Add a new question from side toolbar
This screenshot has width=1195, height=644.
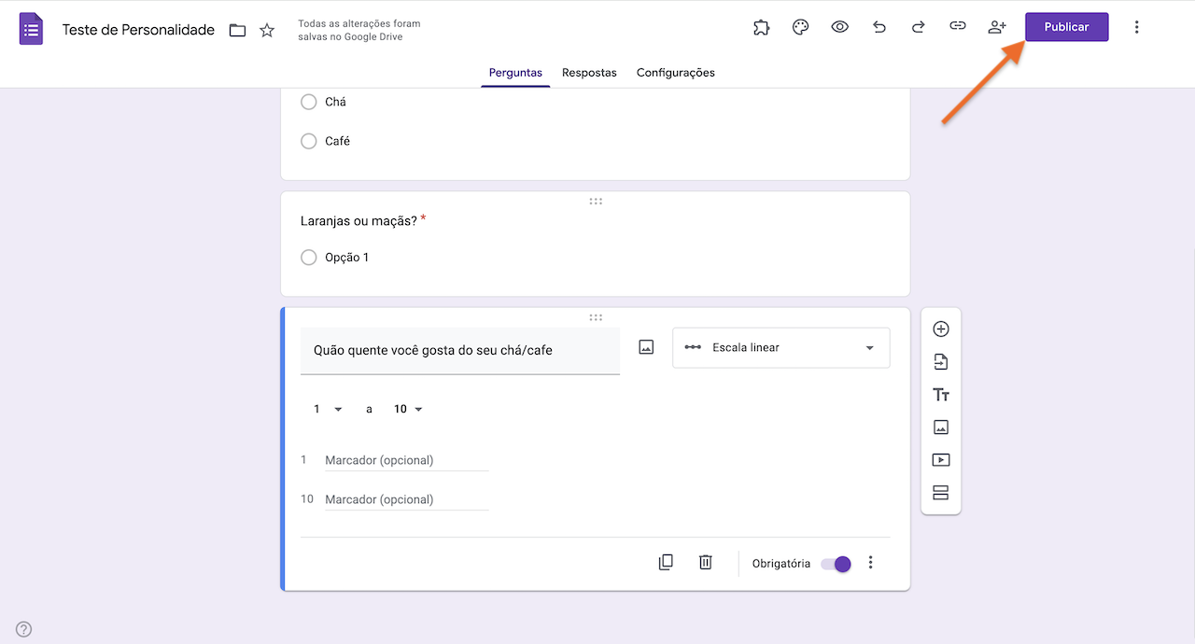tap(941, 329)
